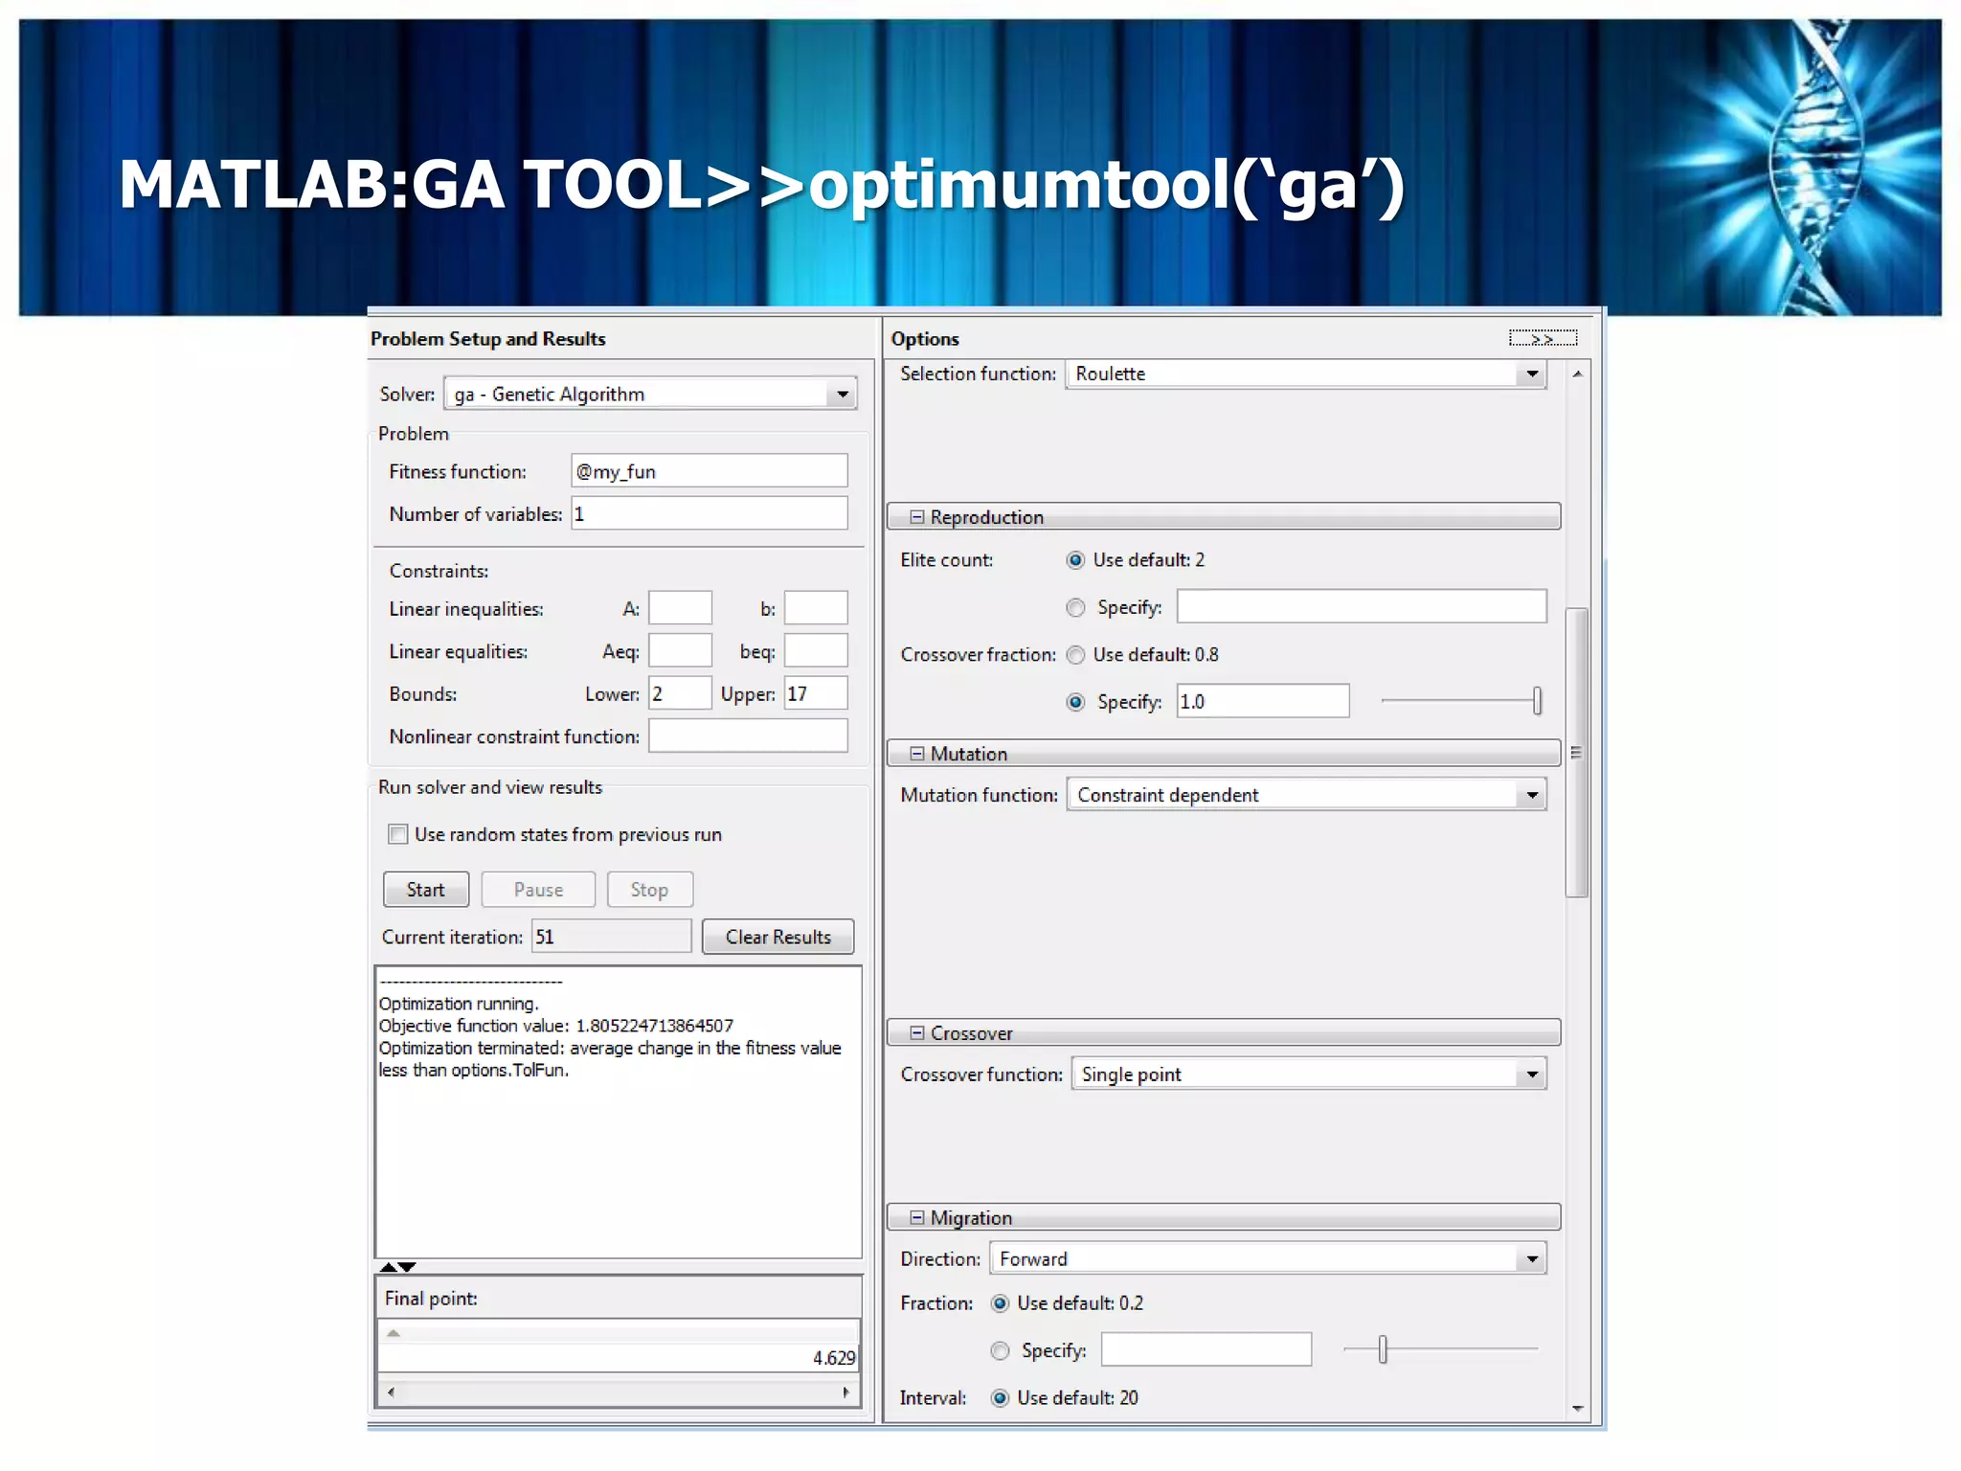Image resolution: width=1961 pixels, height=1471 pixels.
Task: Click the Crossover fraction Specify value field
Action: coord(1263,701)
